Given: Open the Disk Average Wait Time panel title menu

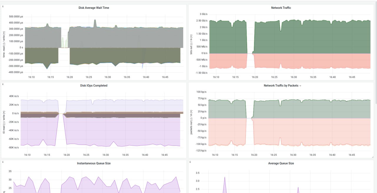Looking at the screenshot, I should pos(94,8).
